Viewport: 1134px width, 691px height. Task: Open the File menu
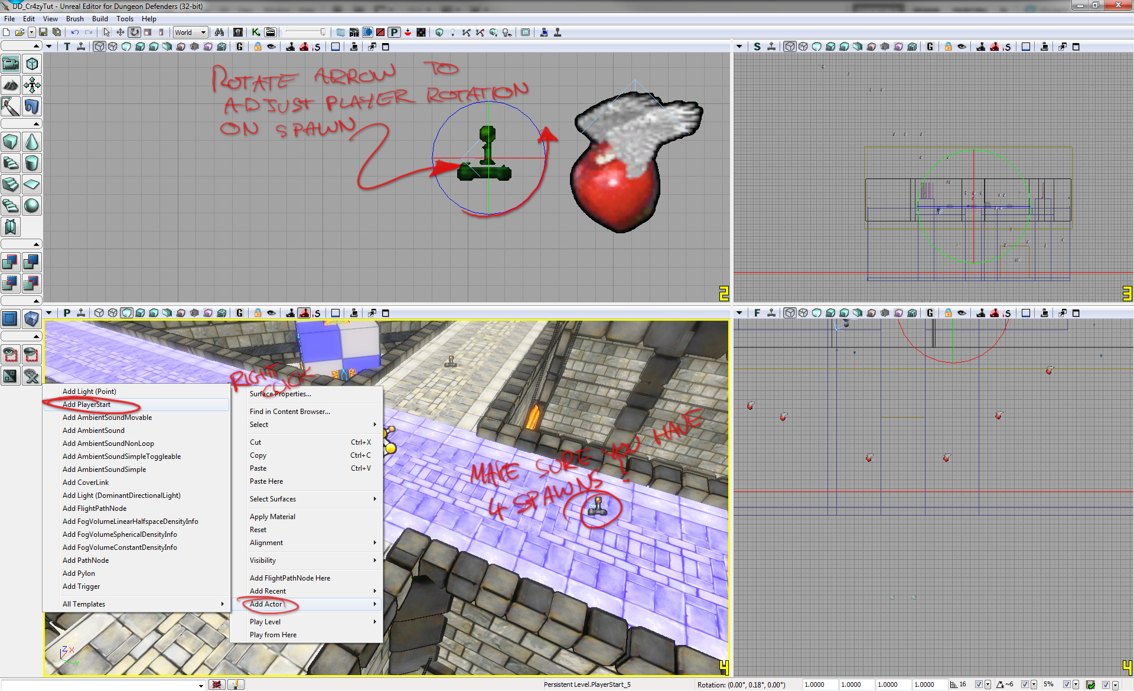9,19
